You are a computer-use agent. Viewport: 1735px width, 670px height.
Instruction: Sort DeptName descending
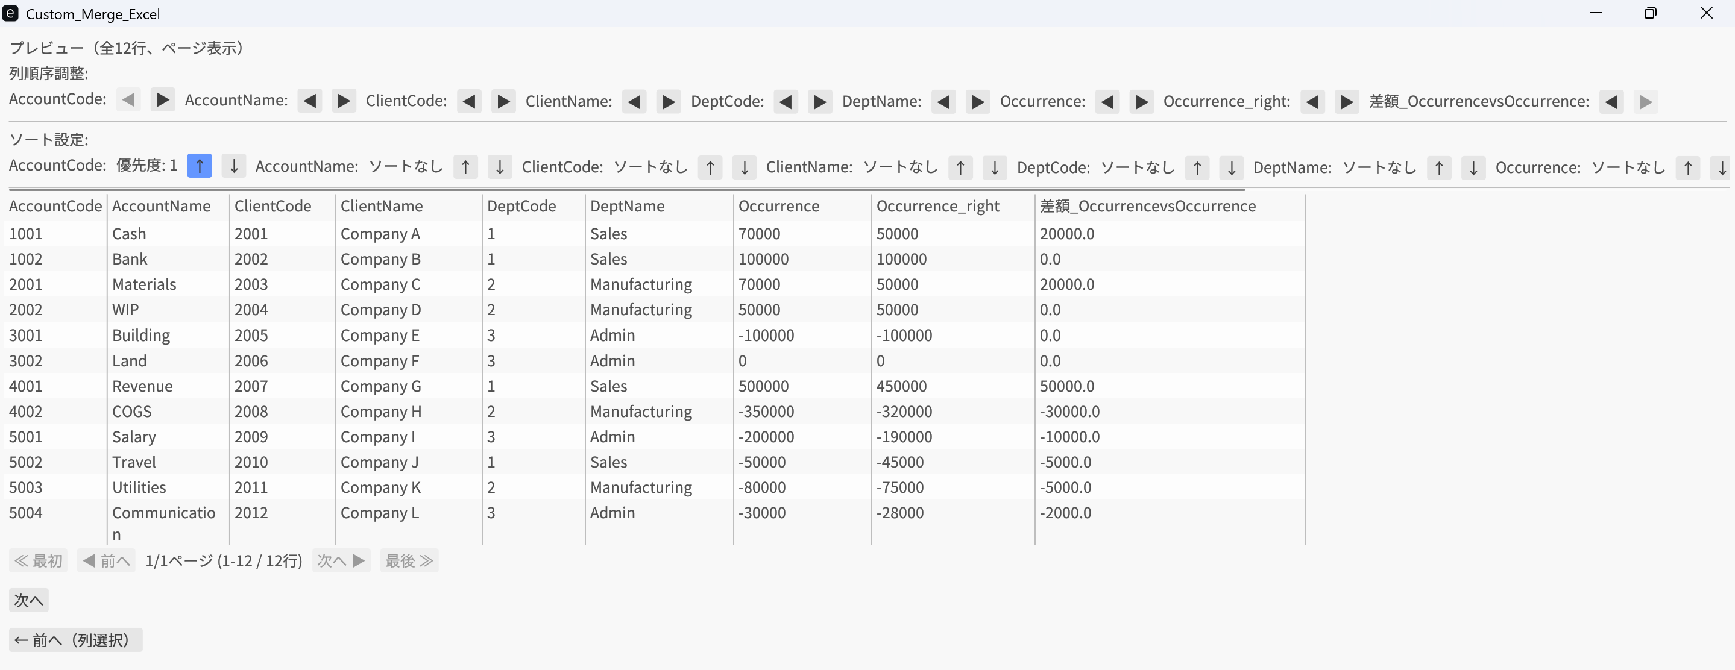[x=1473, y=167]
